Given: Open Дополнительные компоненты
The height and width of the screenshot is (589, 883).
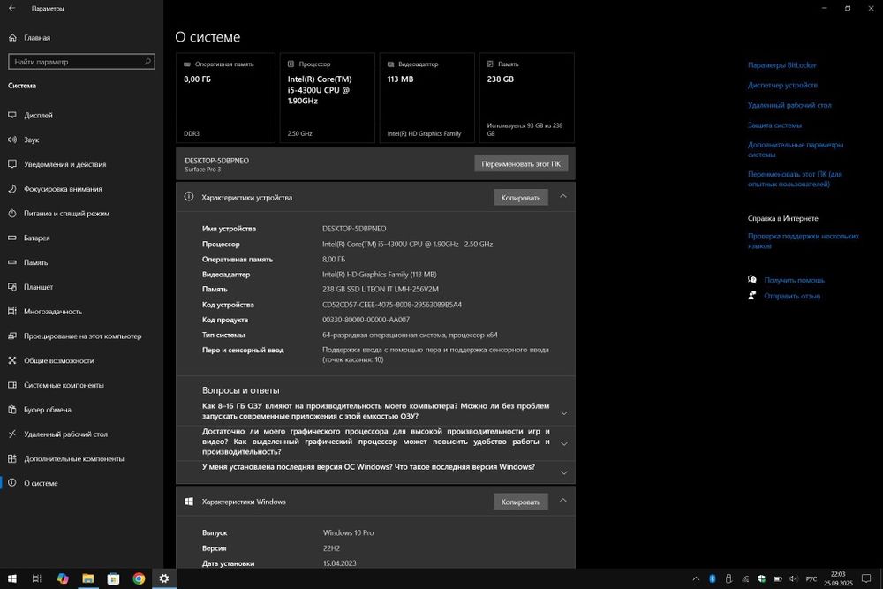Looking at the screenshot, I should tap(74, 459).
